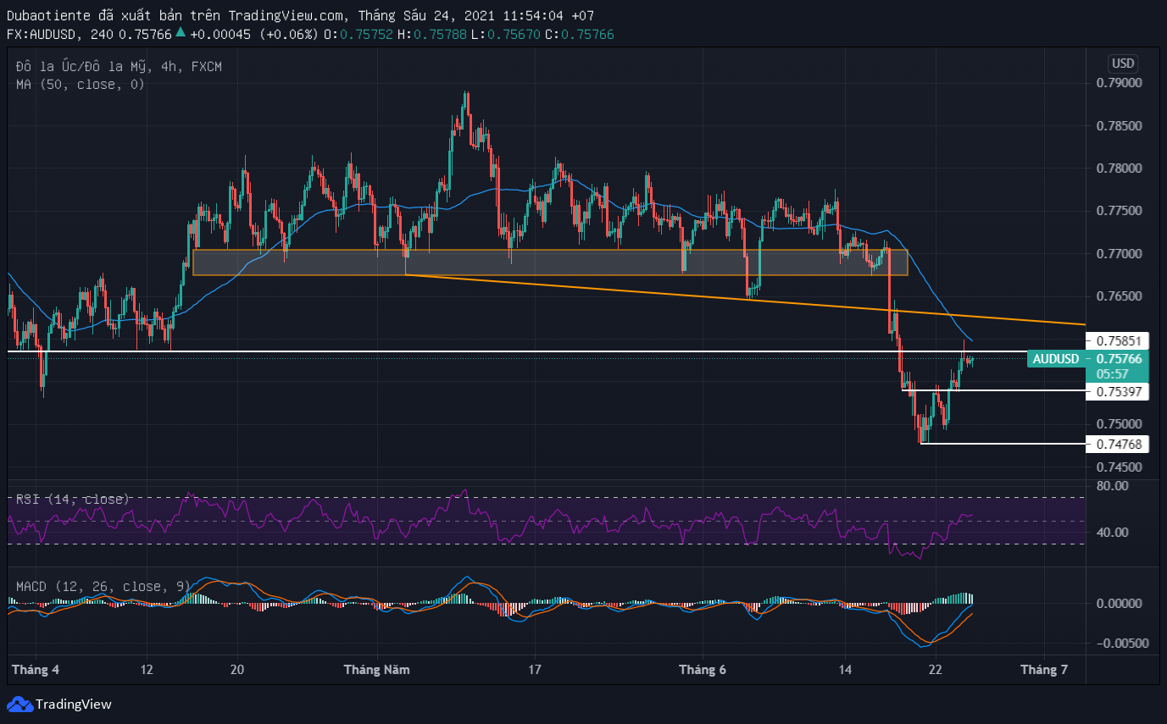
Task: Click the 'Tháng 4' date axis label
Action: point(36,669)
